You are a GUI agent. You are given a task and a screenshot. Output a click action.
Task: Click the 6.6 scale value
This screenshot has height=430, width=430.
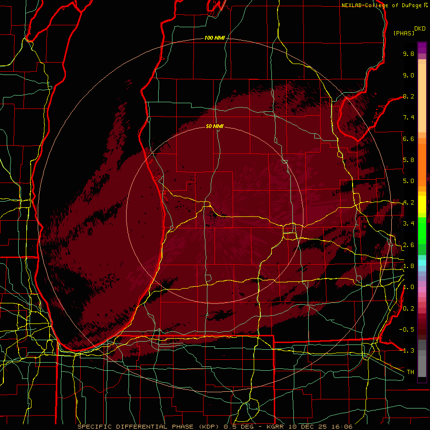pos(408,139)
